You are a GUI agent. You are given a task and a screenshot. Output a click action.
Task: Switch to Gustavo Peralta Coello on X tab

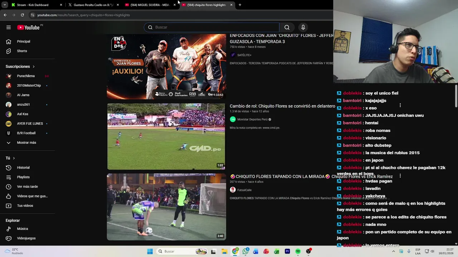[94, 5]
